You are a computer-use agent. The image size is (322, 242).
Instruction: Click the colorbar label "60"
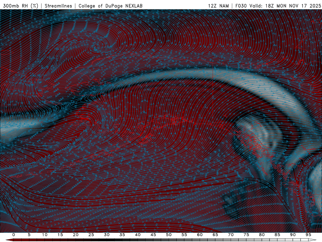[x=200, y=235]
